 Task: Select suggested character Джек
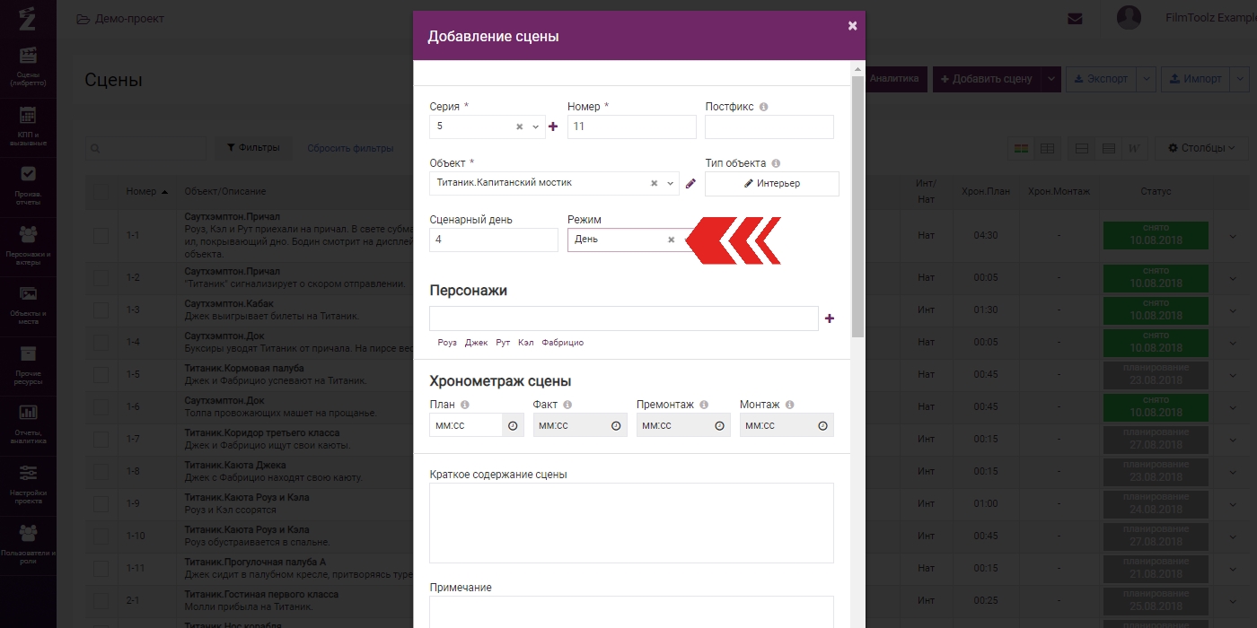click(476, 343)
